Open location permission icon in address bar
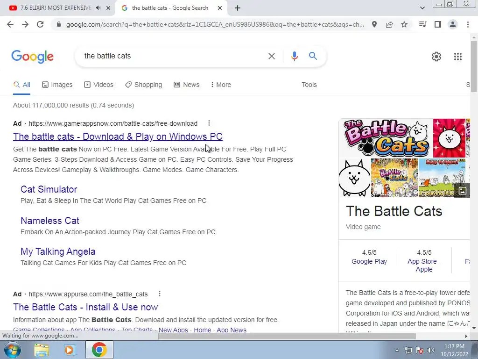Image resolution: width=478 pixels, height=359 pixels. (374, 24)
